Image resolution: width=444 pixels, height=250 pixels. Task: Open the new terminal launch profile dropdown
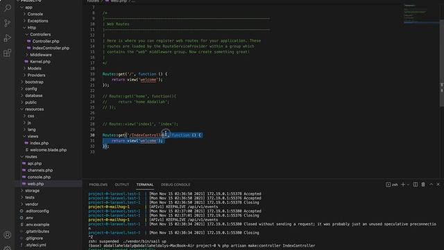pyautogui.click(x=408, y=185)
